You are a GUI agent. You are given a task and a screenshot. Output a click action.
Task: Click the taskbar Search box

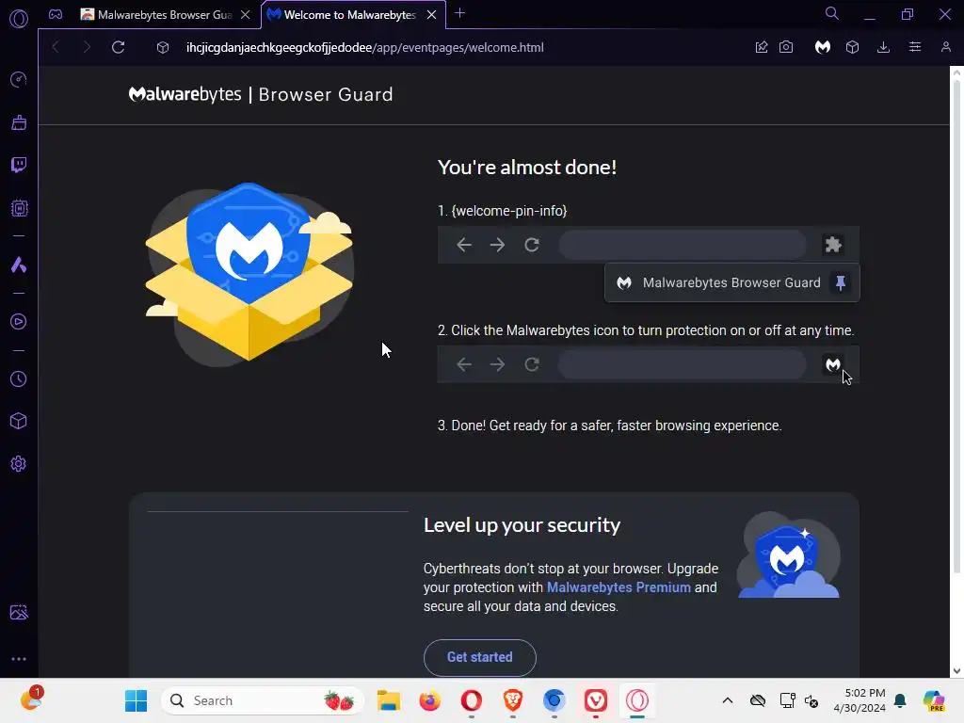(263, 700)
